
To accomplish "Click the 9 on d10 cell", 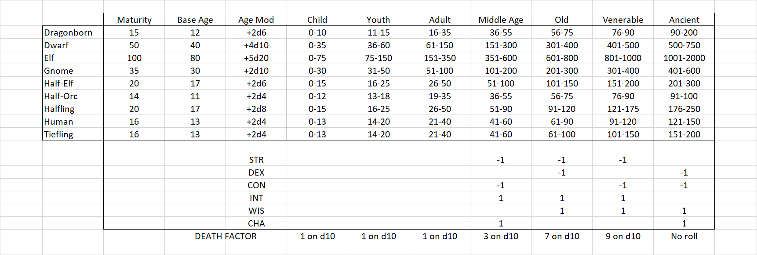I will [x=623, y=236].
